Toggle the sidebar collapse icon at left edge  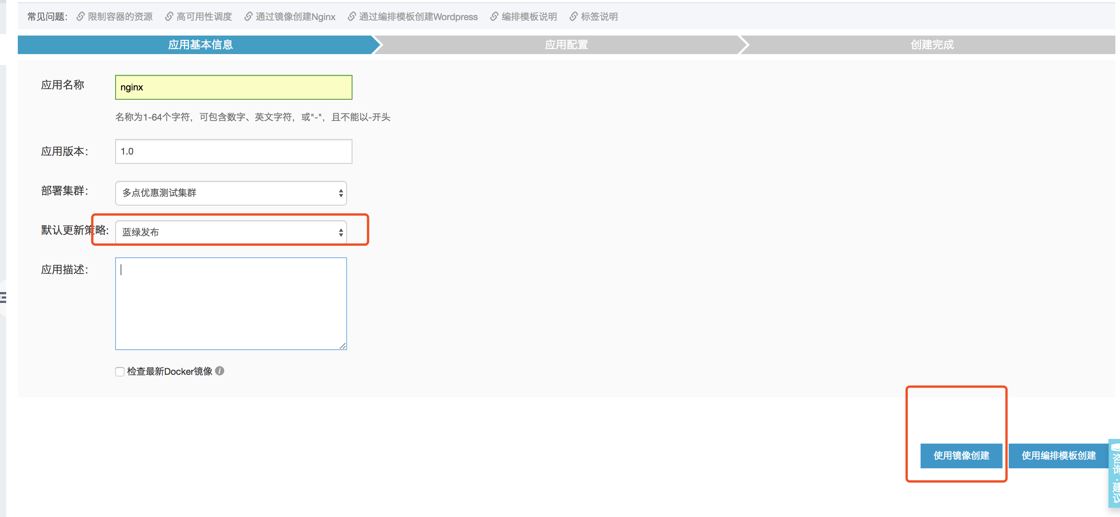[x=3, y=298]
